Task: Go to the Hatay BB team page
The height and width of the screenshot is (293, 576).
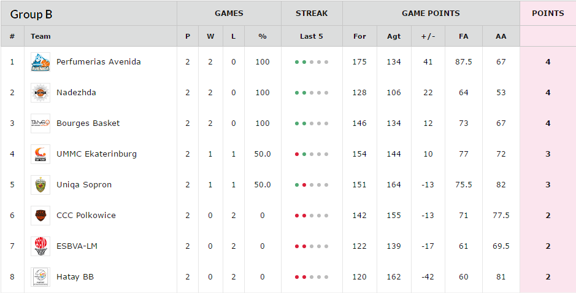Action: click(75, 277)
